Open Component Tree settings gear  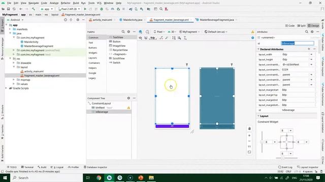click(128, 98)
